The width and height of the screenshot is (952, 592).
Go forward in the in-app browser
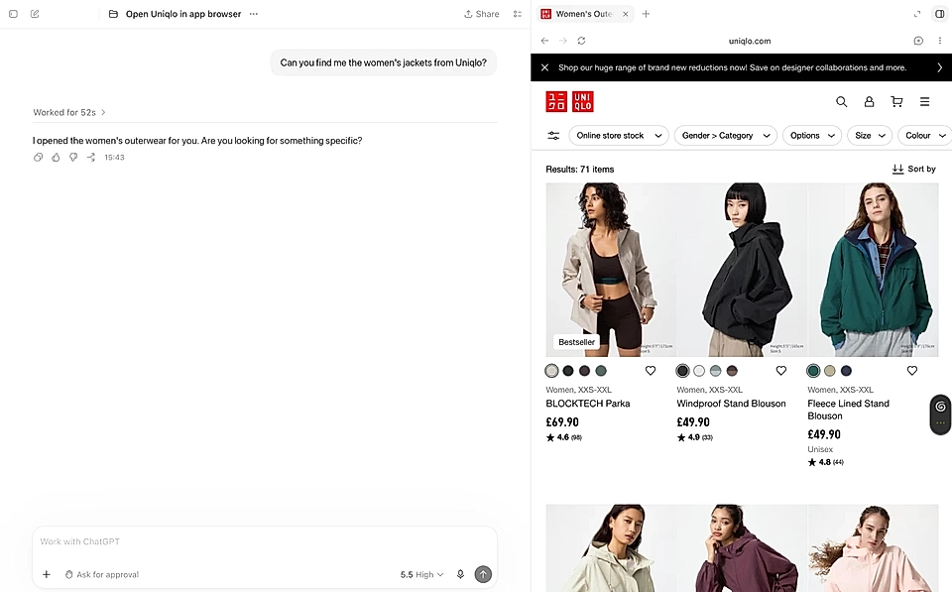tap(563, 41)
